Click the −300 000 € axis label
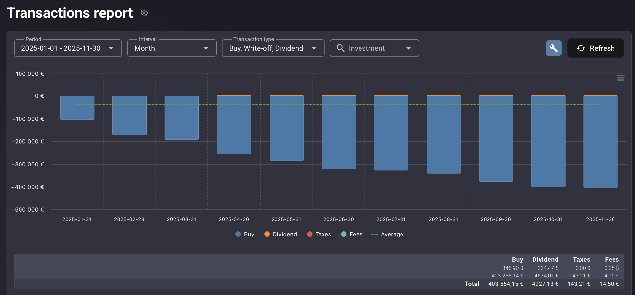Image resolution: width=635 pixels, height=295 pixels. pos(27,164)
